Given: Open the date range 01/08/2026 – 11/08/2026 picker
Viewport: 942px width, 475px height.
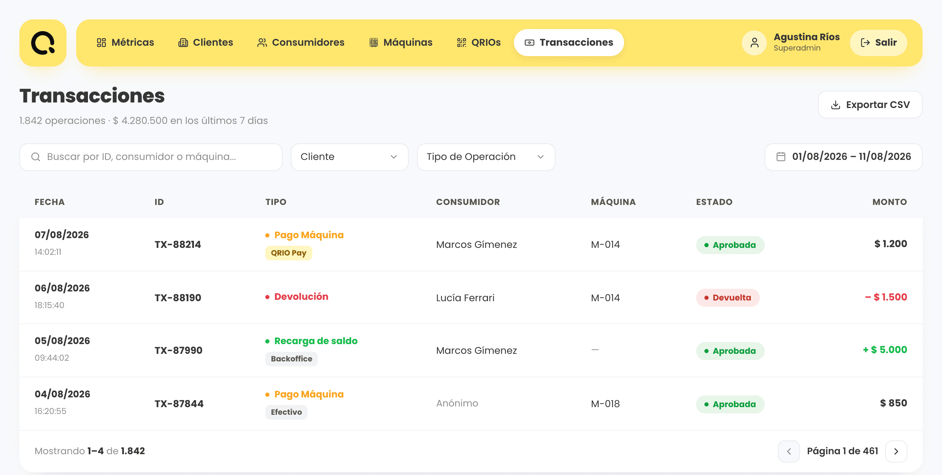Looking at the screenshot, I should [843, 157].
